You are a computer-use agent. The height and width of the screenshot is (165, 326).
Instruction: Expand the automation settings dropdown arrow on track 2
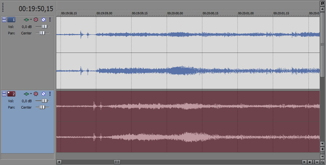31,94
